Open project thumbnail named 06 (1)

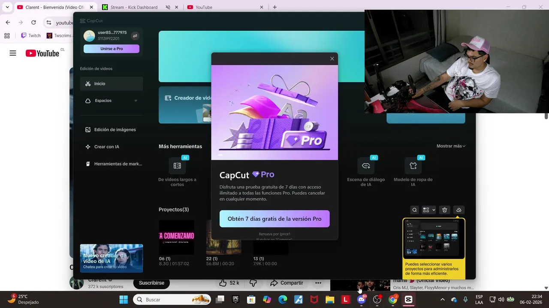click(x=176, y=237)
